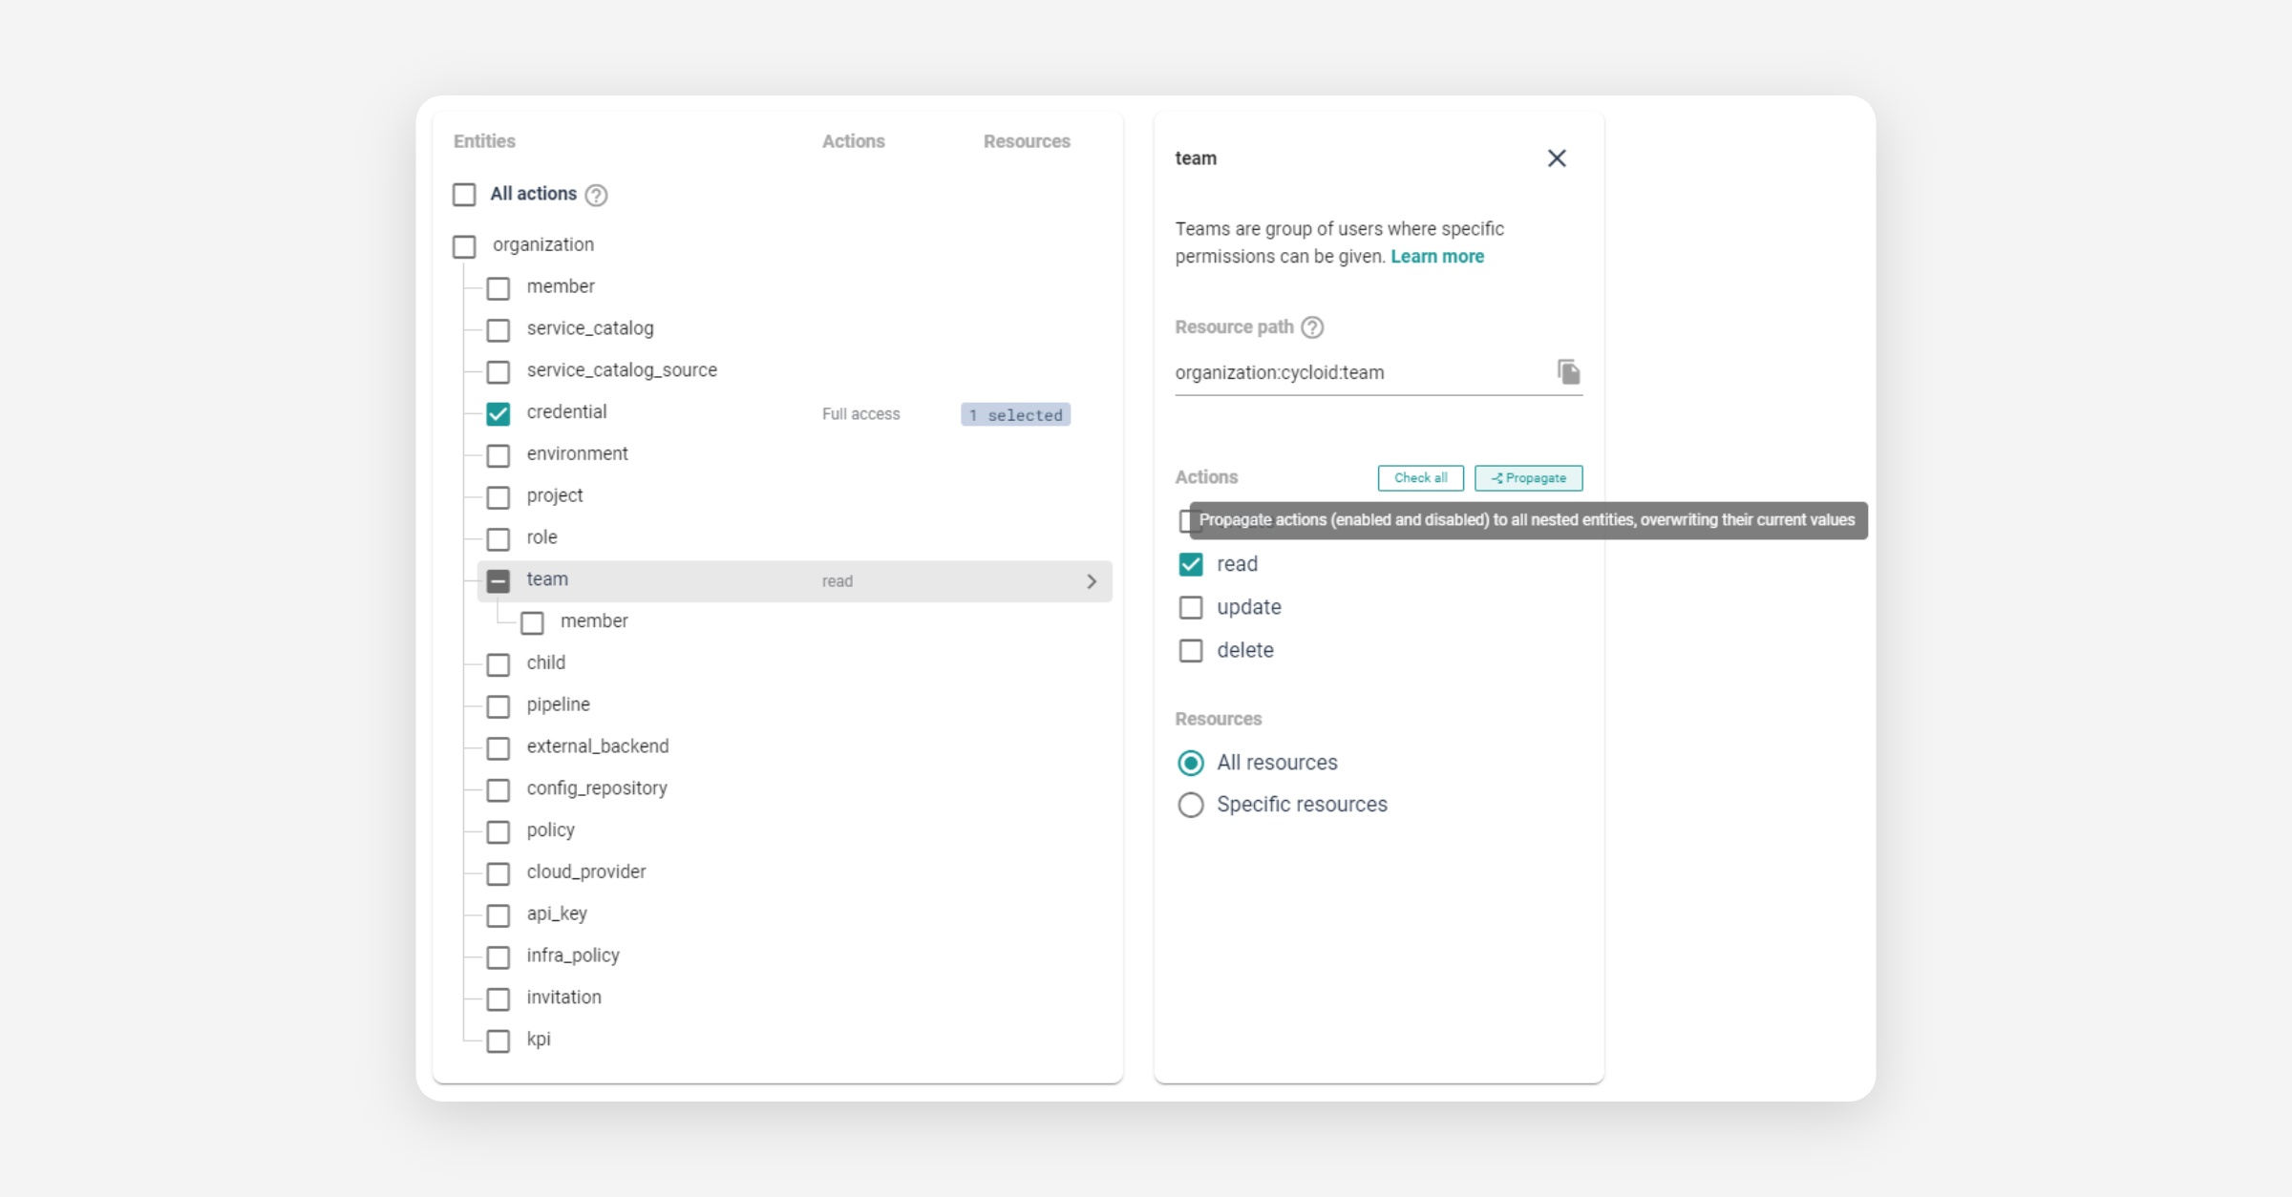
Task: Click the Full access text for credential
Action: pyautogui.click(x=861, y=414)
